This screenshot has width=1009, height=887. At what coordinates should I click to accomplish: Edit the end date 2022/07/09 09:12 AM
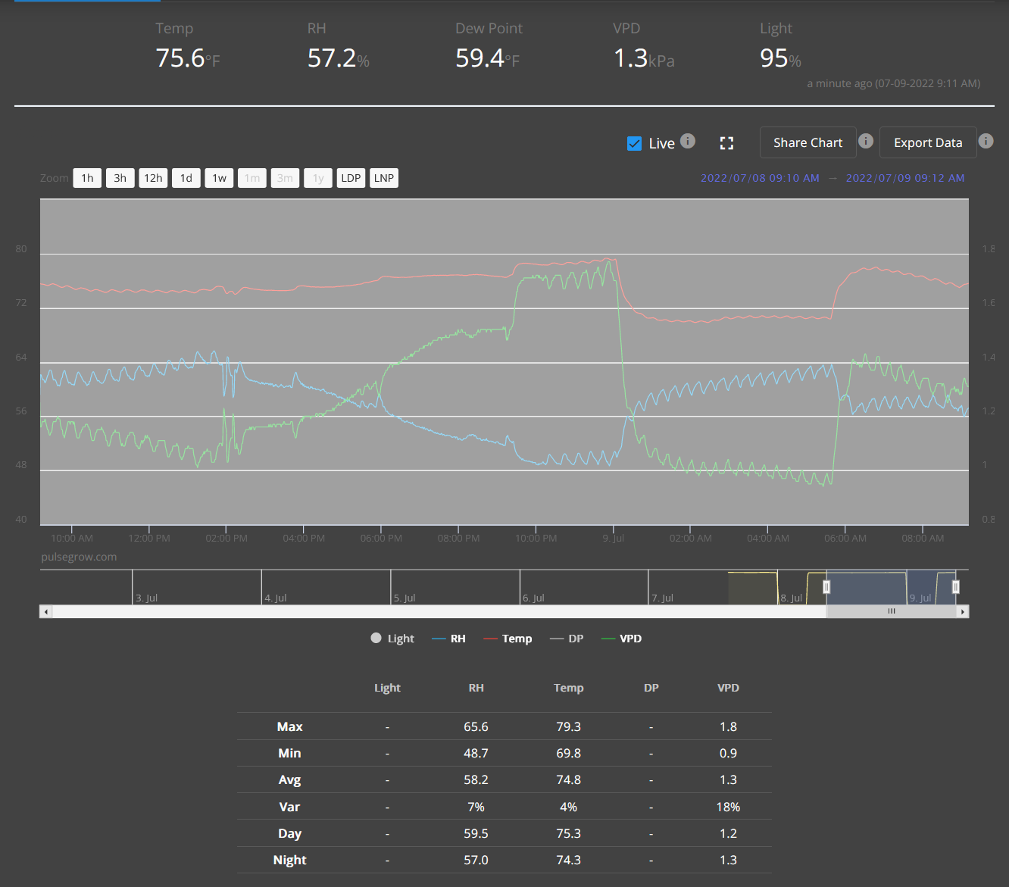(x=905, y=178)
